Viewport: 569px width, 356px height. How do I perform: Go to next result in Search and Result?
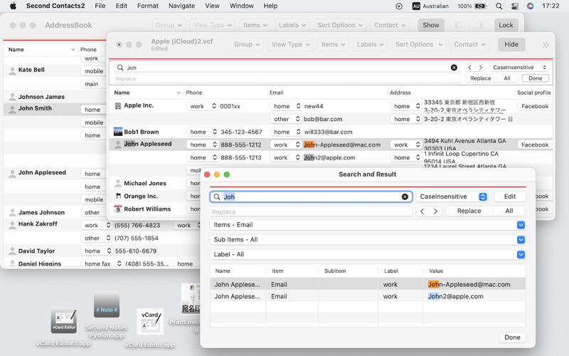click(435, 211)
